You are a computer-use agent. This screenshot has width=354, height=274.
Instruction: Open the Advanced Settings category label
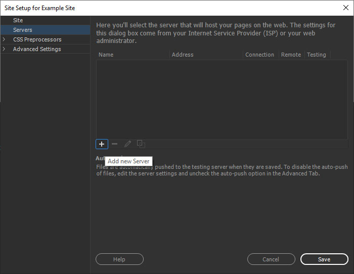coord(37,49)
